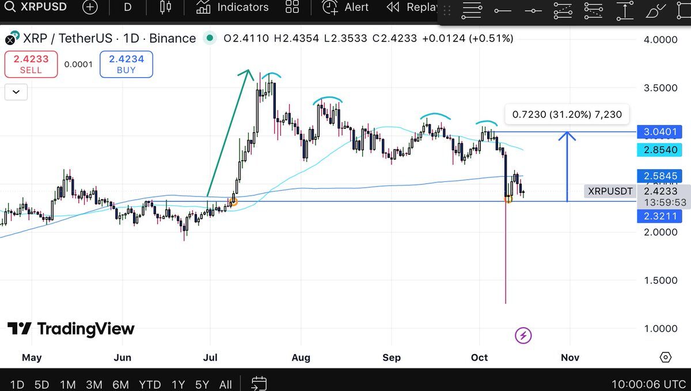Select the YTD range tab
This screenshot has width=691, height=391.
point(150,385)
